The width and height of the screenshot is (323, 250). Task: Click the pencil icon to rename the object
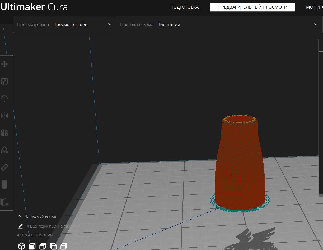pyautogui.click(x=20, y=226)
